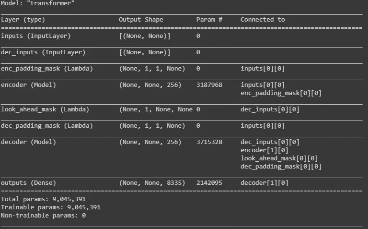Click the decoder param count 3715328

click(209, 142)
